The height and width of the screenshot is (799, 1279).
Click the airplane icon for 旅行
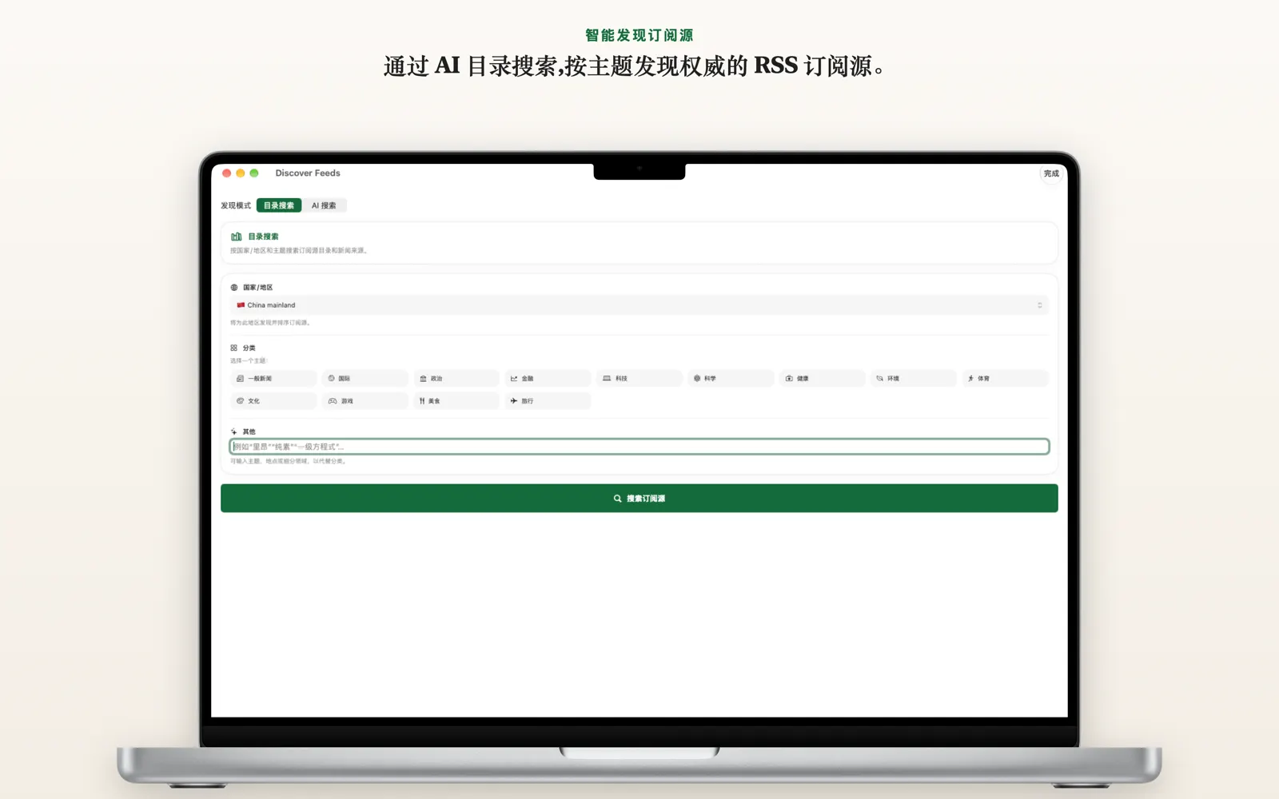pyautogui.click(x=514, y=401)
